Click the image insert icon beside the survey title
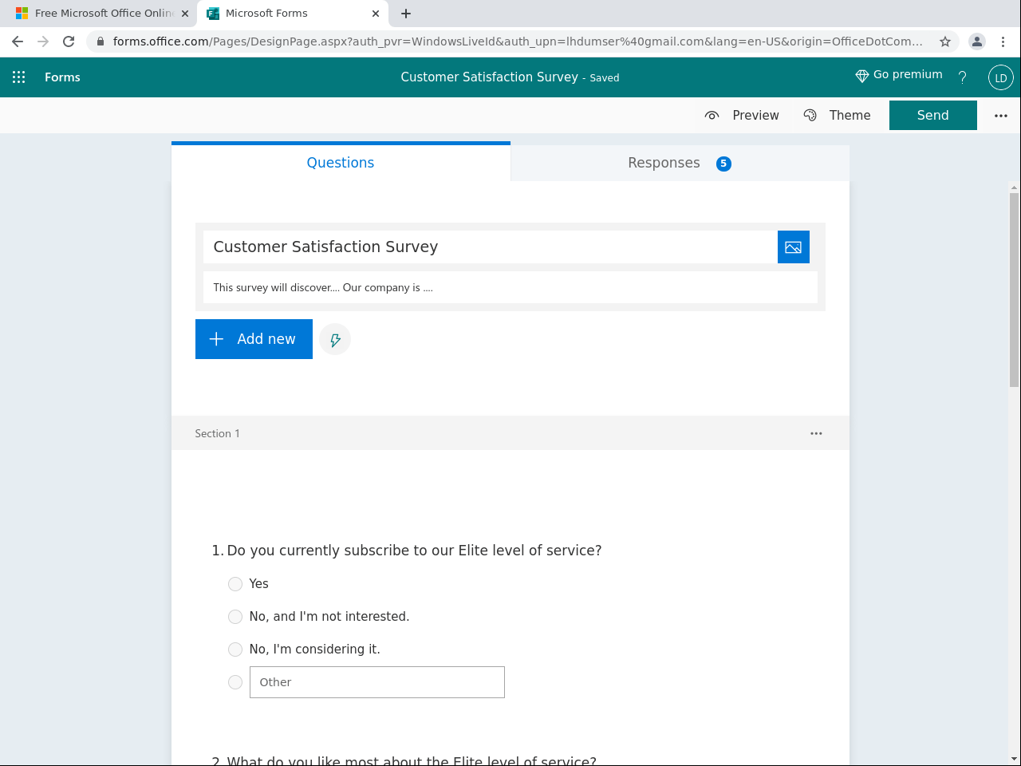The width and height of the screenshot is (1021, 766). (x=793, y=247)
